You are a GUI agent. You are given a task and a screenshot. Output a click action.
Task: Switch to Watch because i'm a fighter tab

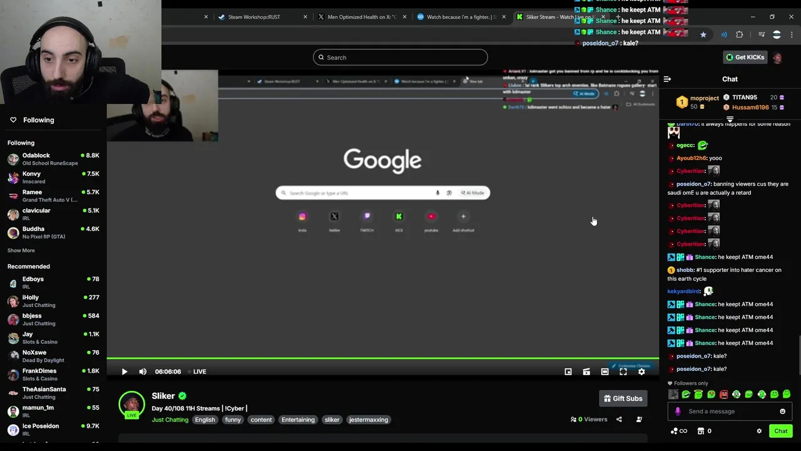pyautogui.click(x=462, y=17)
